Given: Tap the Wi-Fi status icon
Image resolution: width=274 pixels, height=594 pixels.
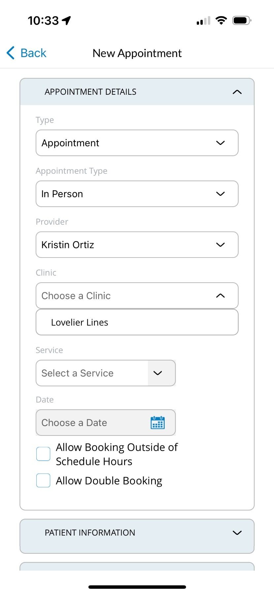Looking at the screenshot, I should pos(221,20).
